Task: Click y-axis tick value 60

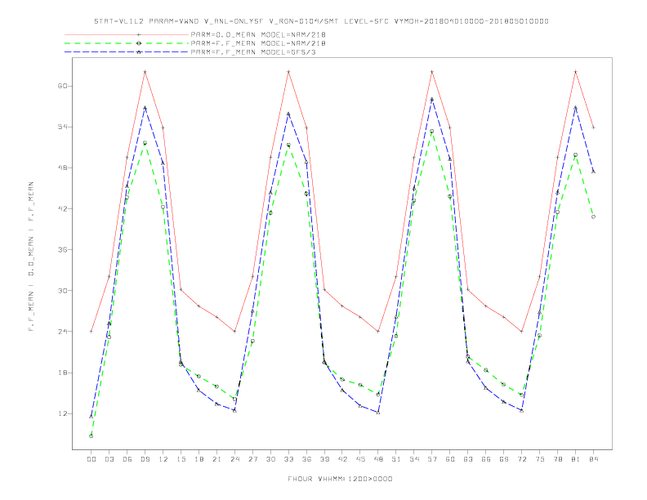Action: 62,86
